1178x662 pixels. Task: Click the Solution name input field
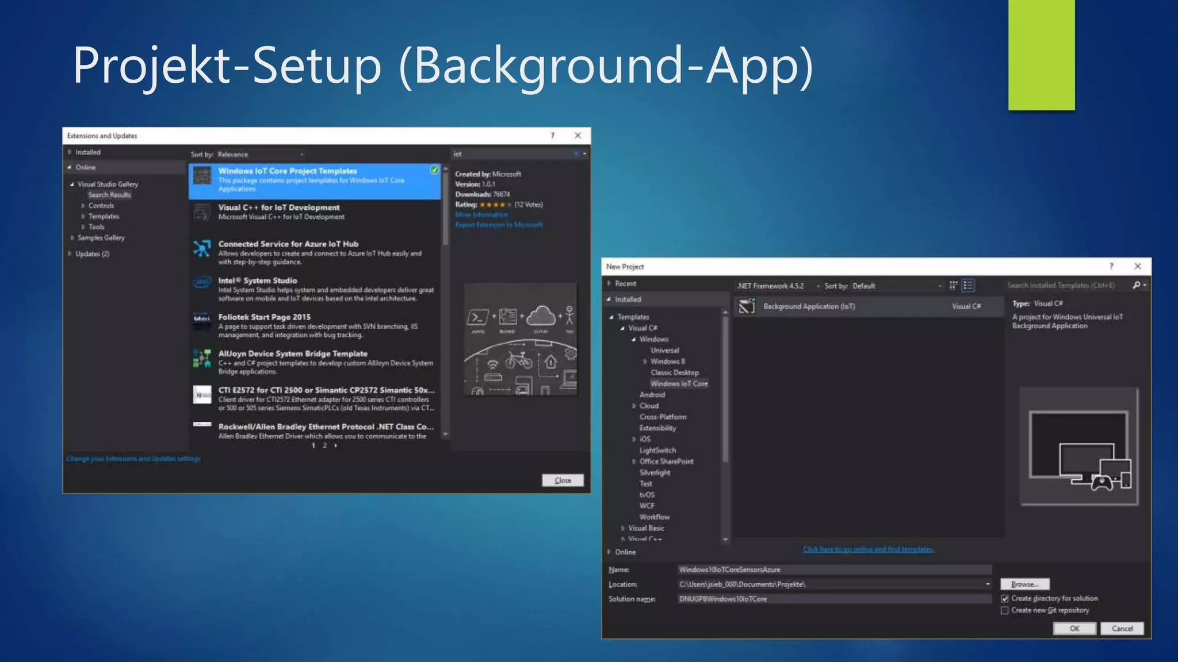point(835,599)
